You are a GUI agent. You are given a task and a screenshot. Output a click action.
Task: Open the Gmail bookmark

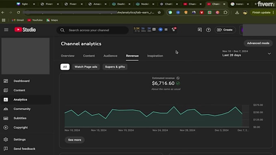coord(18,20)
